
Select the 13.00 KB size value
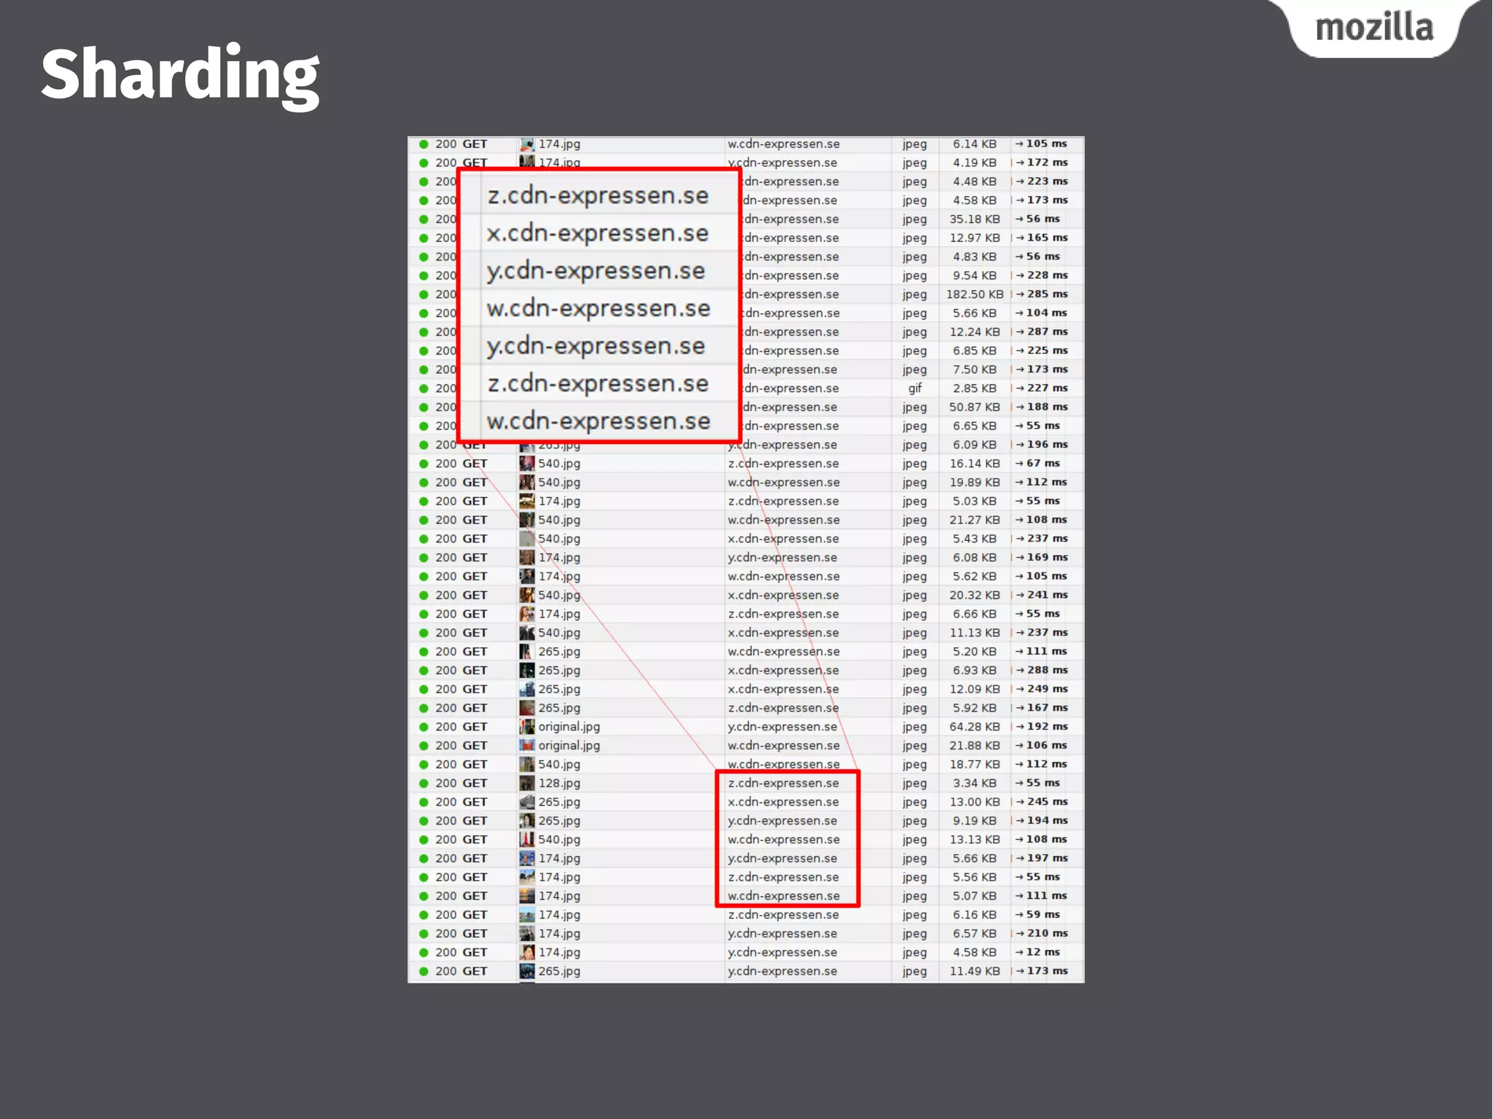(975, 803)
